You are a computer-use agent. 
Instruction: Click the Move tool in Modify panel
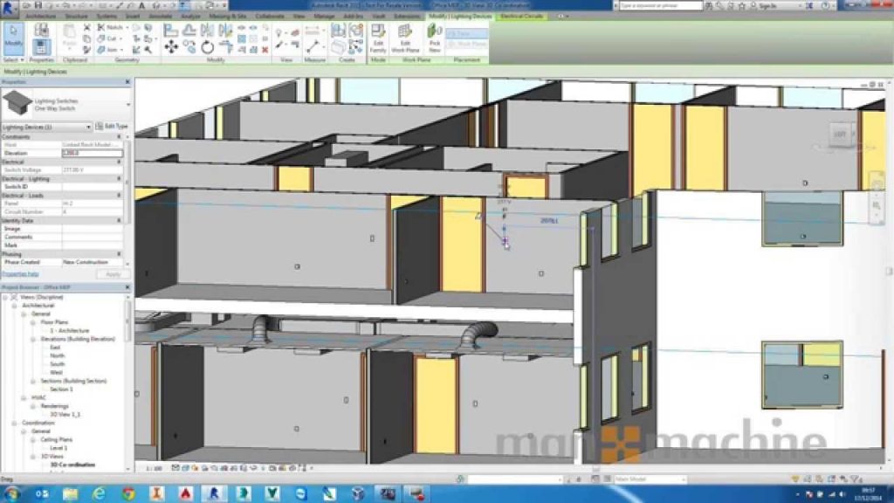(x=171, y=47)
